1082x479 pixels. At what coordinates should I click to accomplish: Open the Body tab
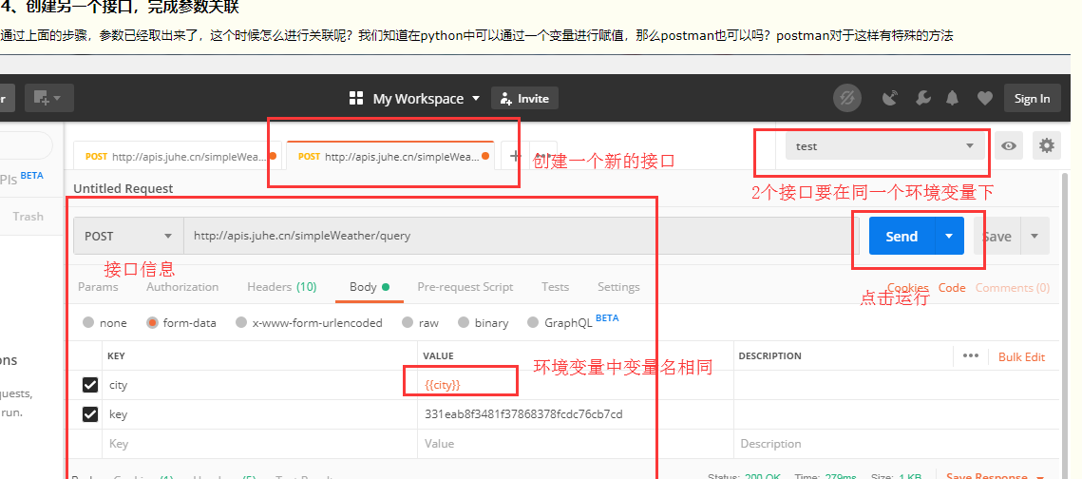pos(370,287)
